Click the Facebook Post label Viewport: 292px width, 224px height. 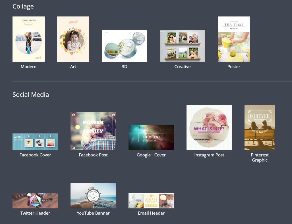tap(93, 155)
